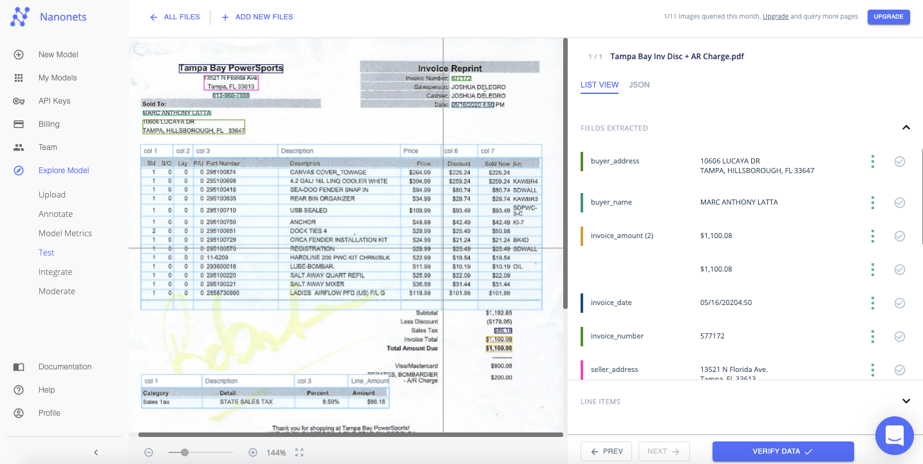The image size is (923, 464).
Task: Click the fit-to-screen expand icon
Action: (299, 452)
